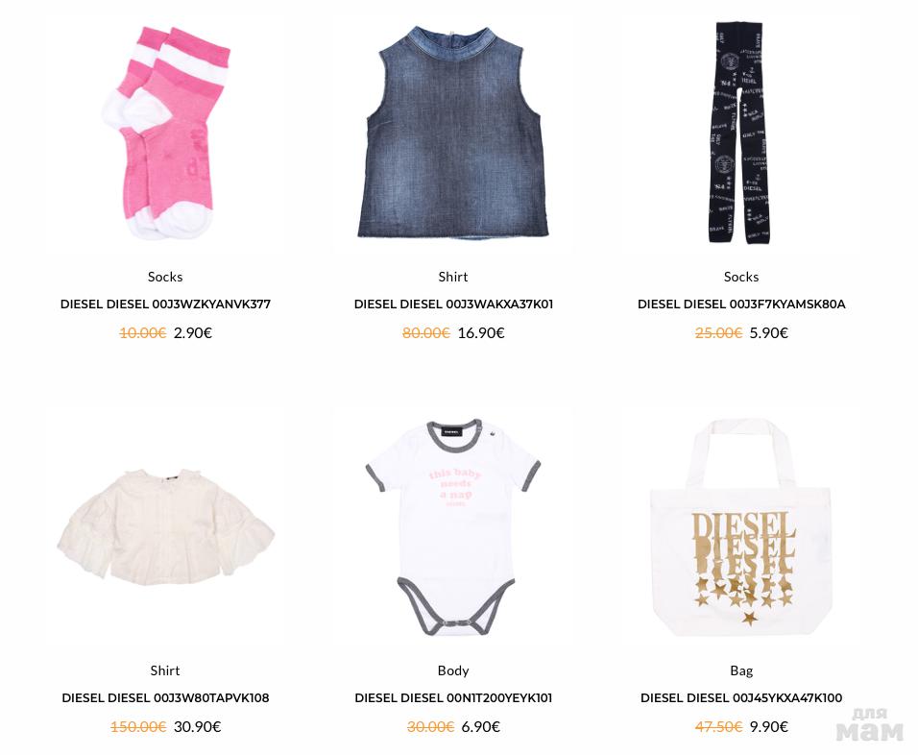Click the DIESEL DIESEL 00J45YKXA47K100 product title
918x755 pixels.
click(x=741, y=697)
